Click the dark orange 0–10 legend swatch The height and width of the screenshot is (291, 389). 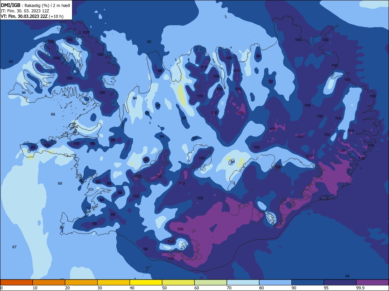point(16,282)
